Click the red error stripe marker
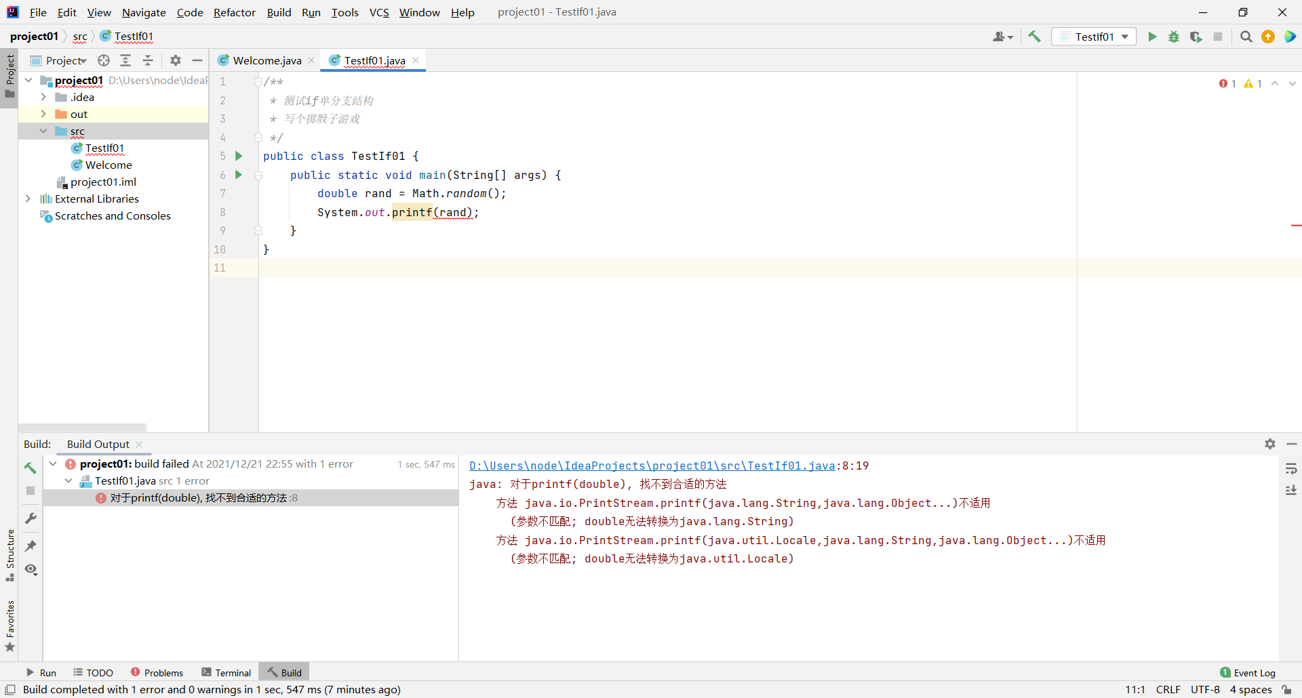The height and width of the screenshot is (698, 1302). tap(1296, 225)
